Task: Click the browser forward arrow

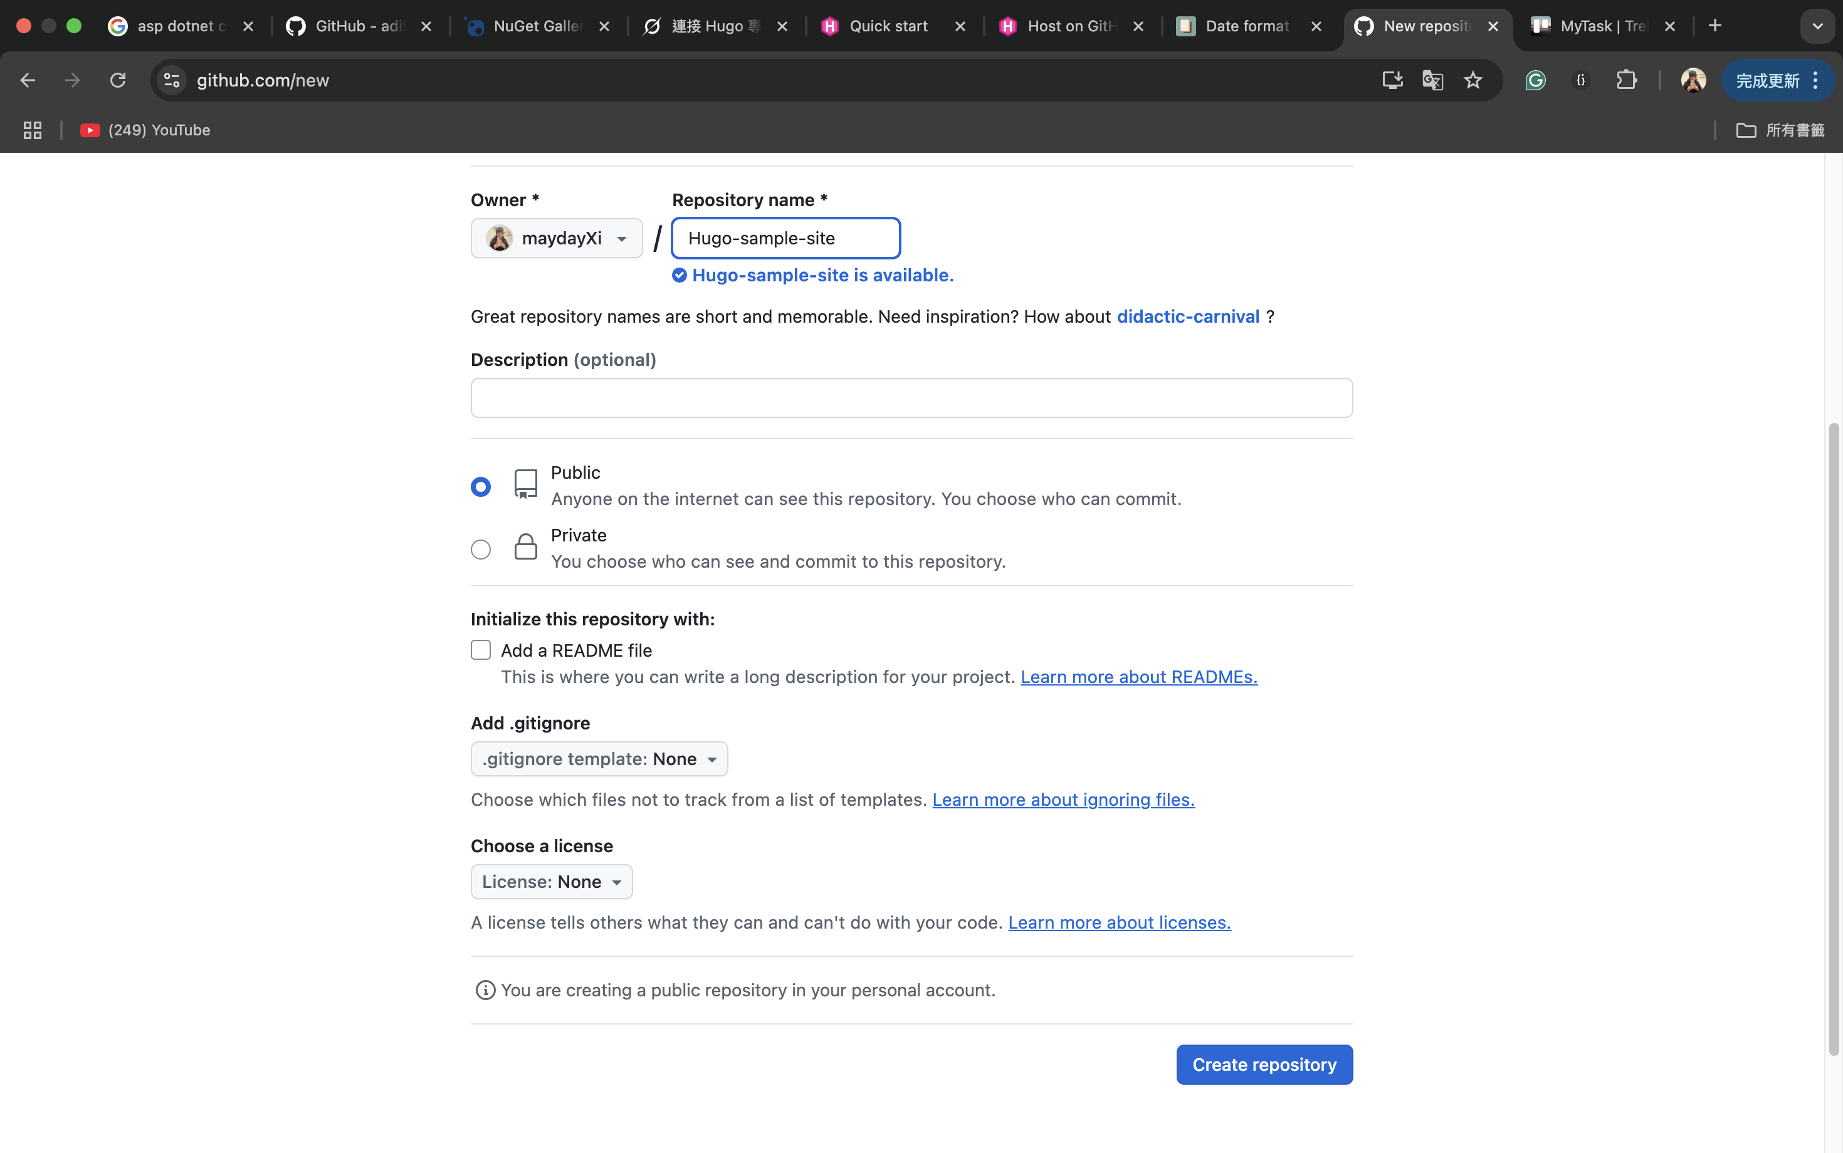Action: coord(73,80)
